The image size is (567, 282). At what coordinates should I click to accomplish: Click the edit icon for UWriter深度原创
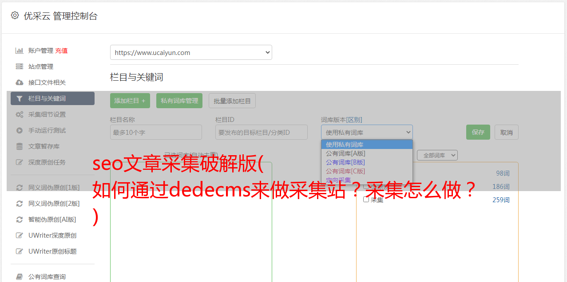pos(20,235)
